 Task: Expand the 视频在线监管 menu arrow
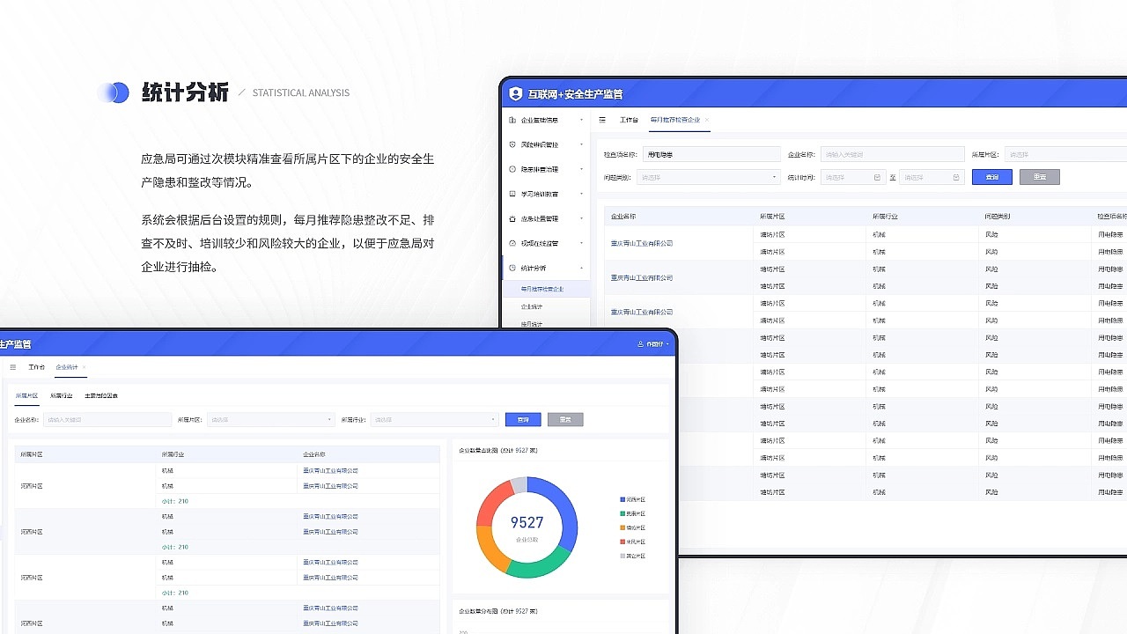(581, 243)
